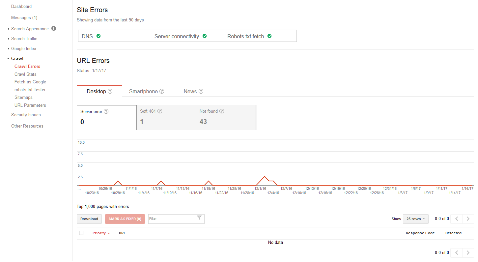Click the help icon next to News
Viewport: 478px width, 262px height.
click(201, 91)
